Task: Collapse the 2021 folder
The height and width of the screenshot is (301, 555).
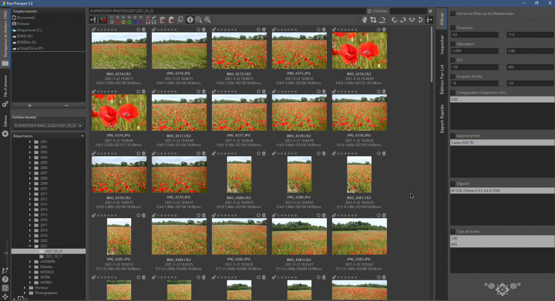Action: [x=30, y=246]
